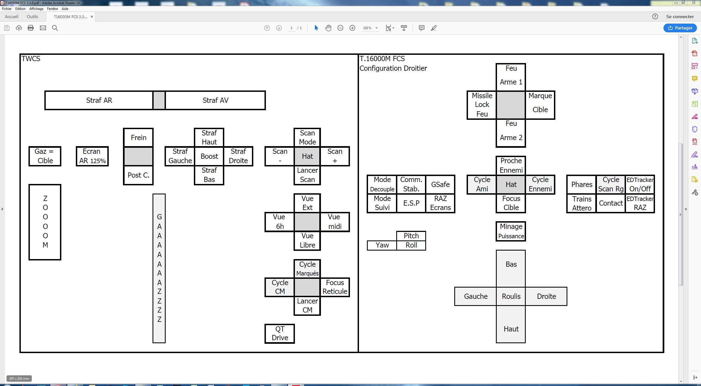This screenshot has height=386, width=701.
Task: Click Se connecter link
Action: [680, 16]
